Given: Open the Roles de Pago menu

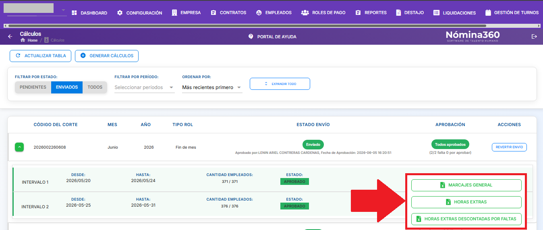Looking at the screenshot, I should point(323,12).
